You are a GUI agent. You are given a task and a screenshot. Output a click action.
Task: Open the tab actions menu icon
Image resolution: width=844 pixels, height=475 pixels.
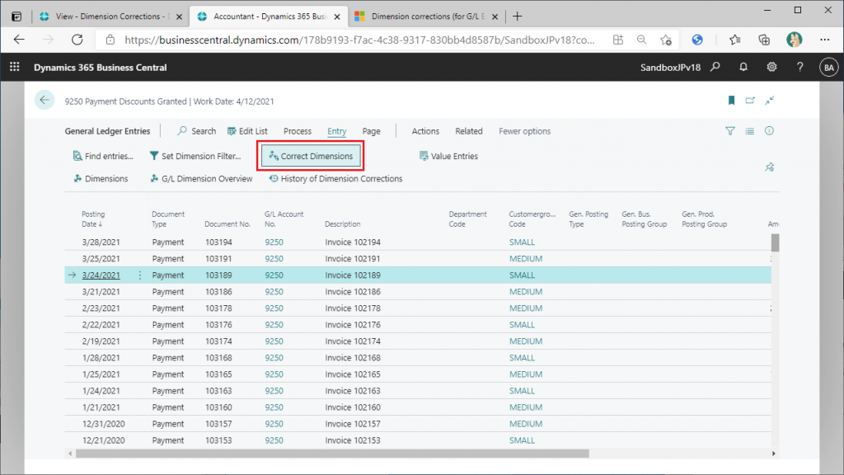click(x=16, y=16)
